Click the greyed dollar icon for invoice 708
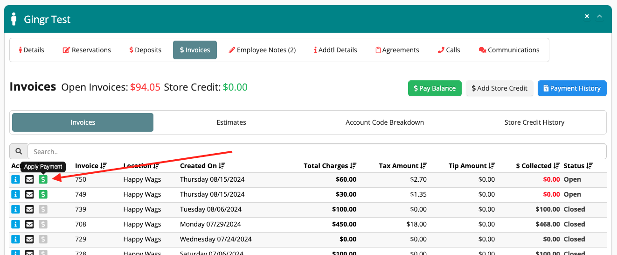The image size is (617, 255). point(43,224)
